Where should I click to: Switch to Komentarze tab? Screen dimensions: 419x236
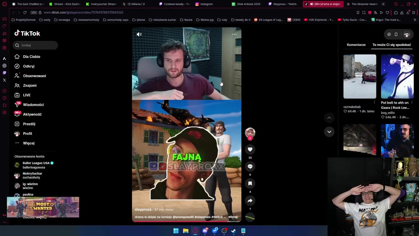point(356,45)
